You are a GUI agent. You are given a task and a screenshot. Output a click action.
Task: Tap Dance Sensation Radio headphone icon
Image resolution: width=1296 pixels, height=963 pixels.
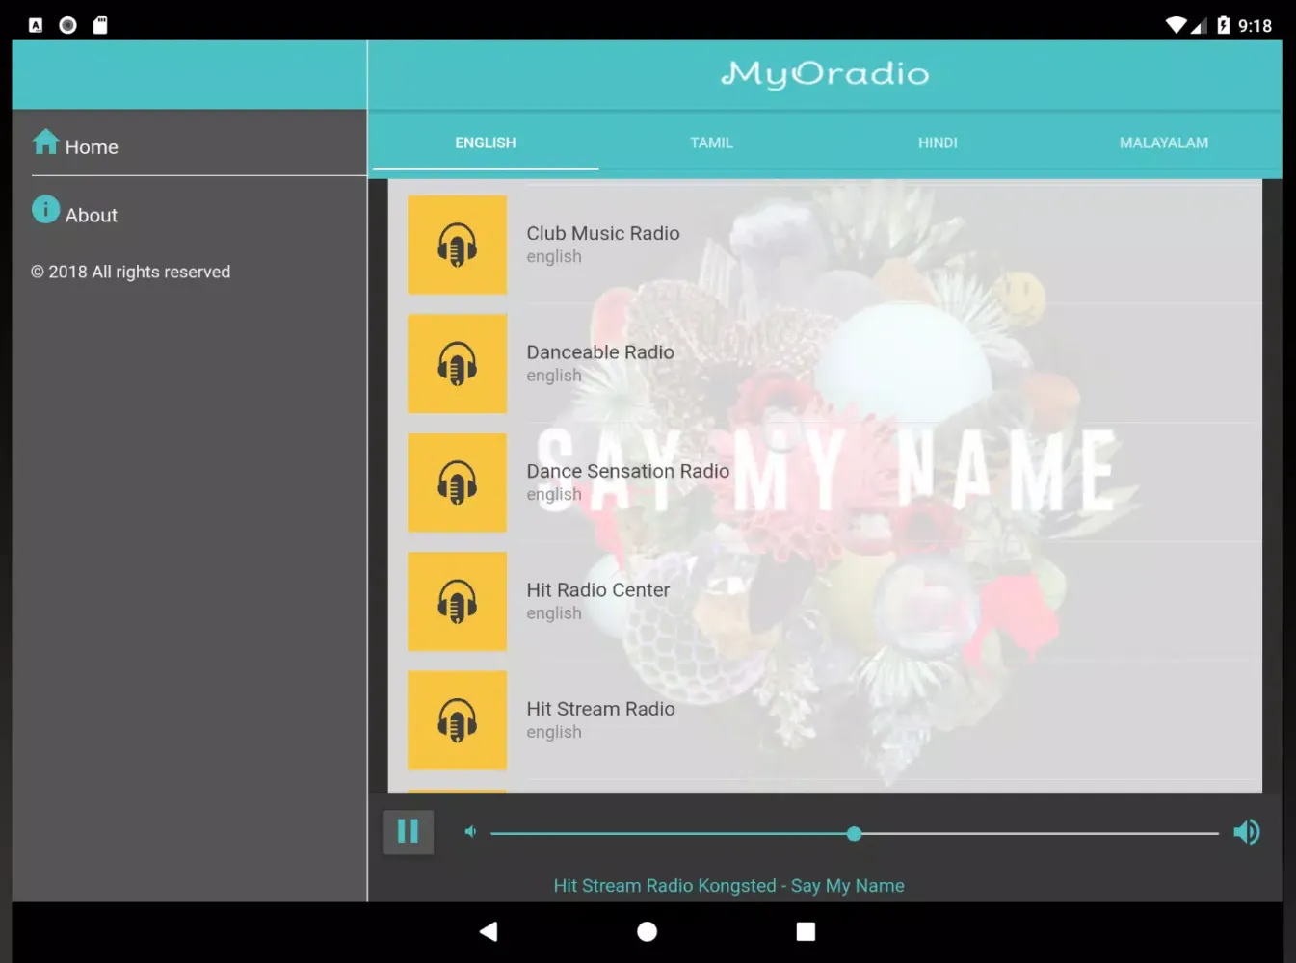tap(457, 482)
